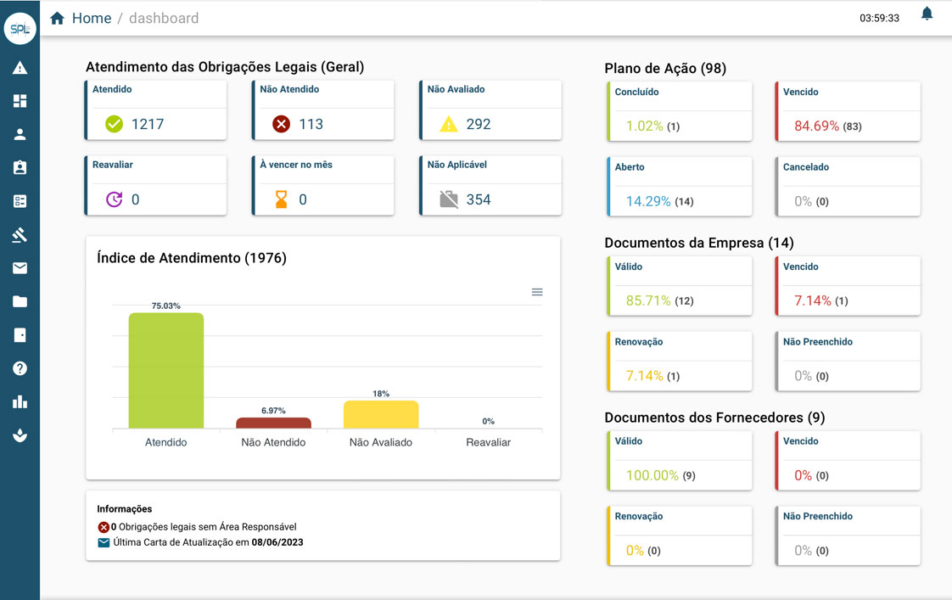Click 0 Obrigações legais sem Área Responsável text
Image resolution: width=952 pixels, height=600 pixels.
(204, 527)
